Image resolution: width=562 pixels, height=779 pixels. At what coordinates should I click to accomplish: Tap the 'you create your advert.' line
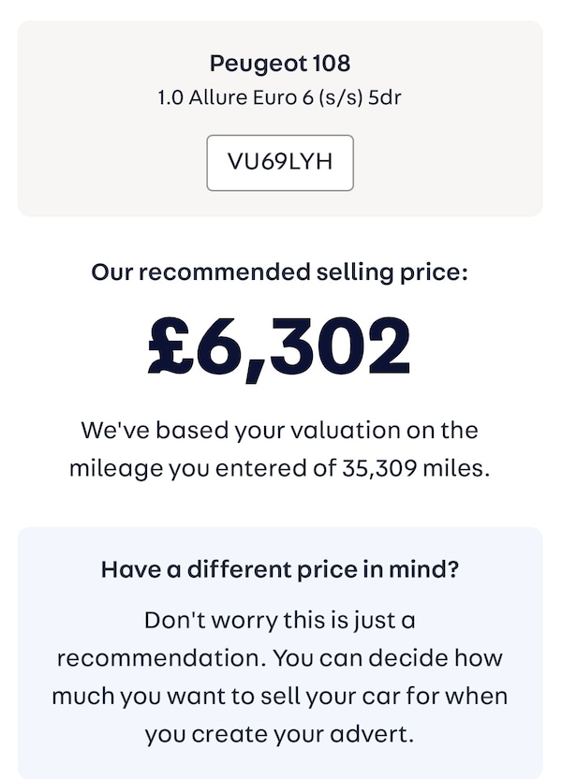coord(280,735)
